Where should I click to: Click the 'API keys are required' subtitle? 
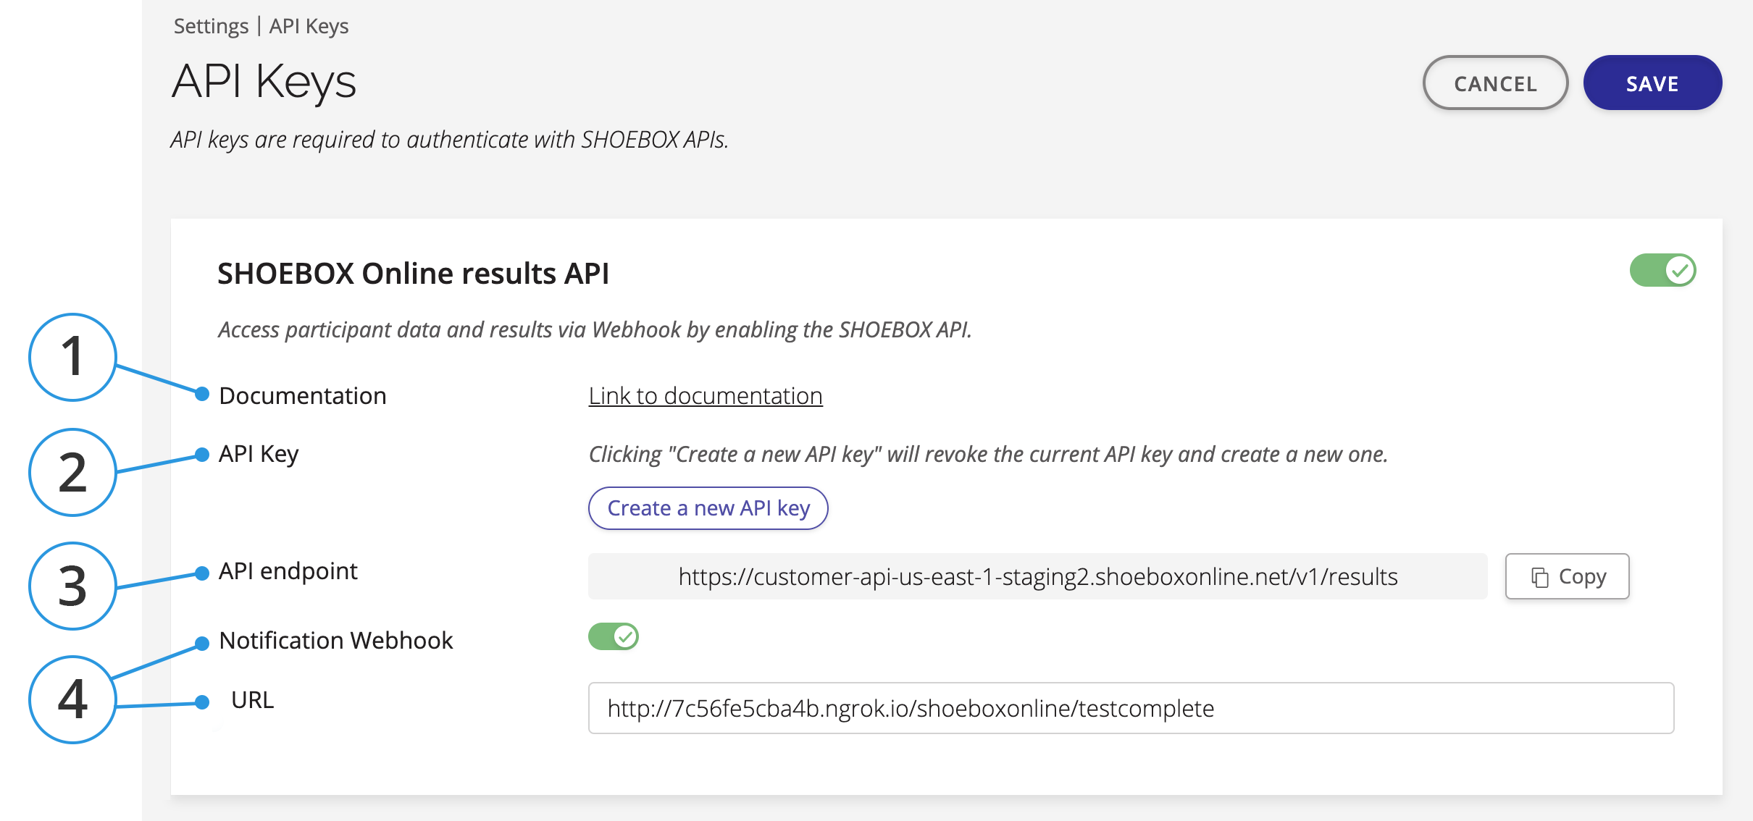tap(450, 139)
